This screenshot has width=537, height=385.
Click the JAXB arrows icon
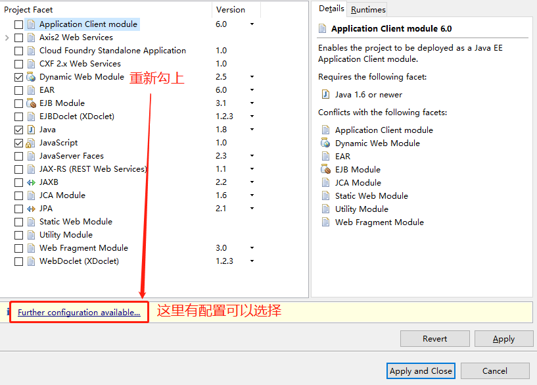coord(31,182)
